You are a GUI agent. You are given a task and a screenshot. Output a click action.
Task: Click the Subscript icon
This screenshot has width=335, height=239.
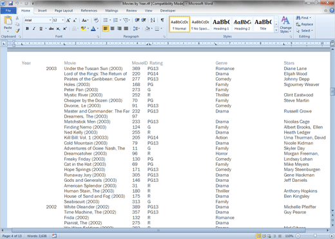(58, 28)
